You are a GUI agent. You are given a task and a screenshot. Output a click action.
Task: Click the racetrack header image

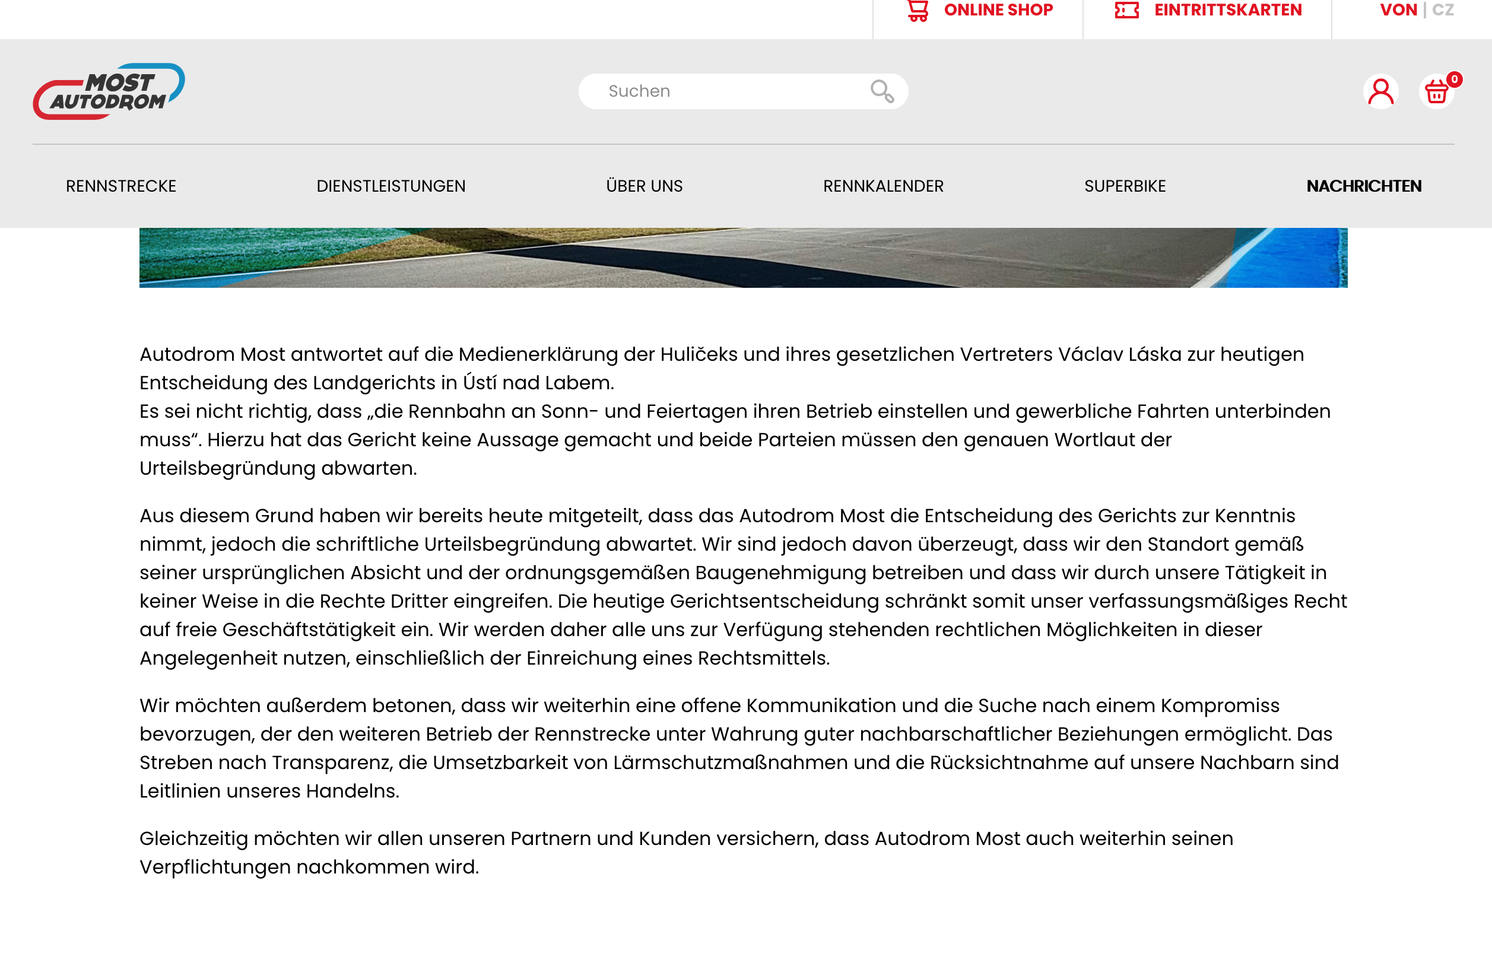[x=742, y=257]
